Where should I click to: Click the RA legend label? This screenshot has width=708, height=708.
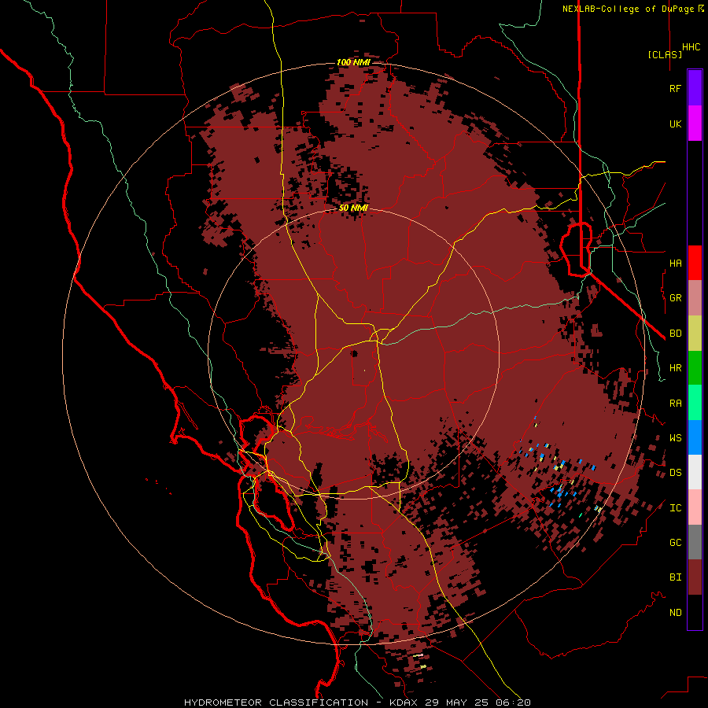tap(675, 403)
